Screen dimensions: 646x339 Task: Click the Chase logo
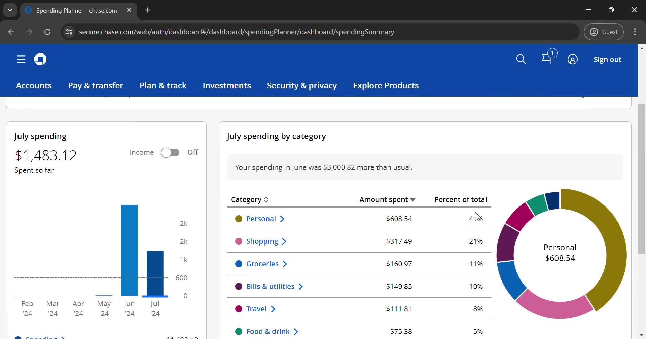tap(40, 59)
